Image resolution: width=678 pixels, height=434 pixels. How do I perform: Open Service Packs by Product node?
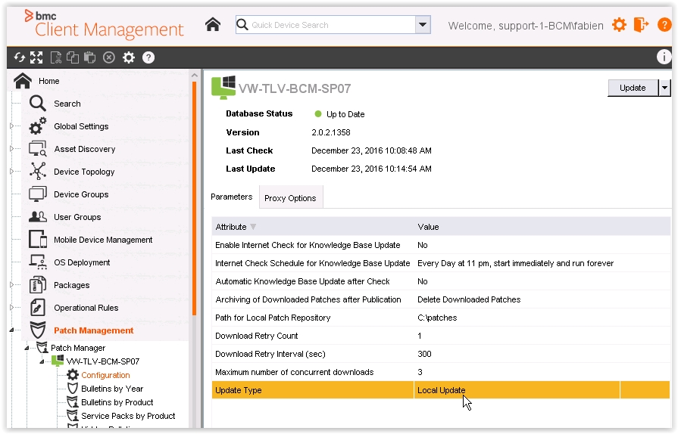click(128, 416)
